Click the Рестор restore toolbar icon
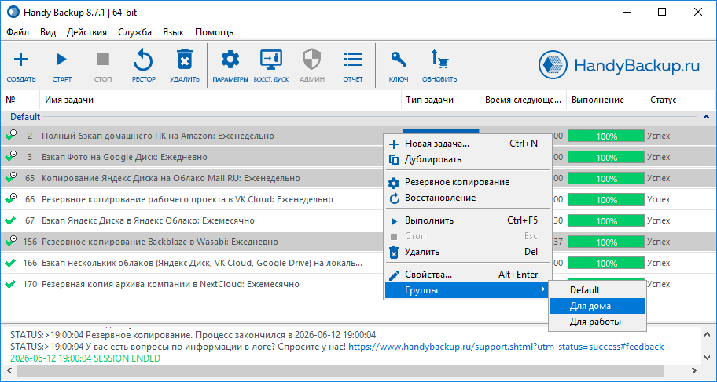The image size is (717, 382). coord(144,60)
